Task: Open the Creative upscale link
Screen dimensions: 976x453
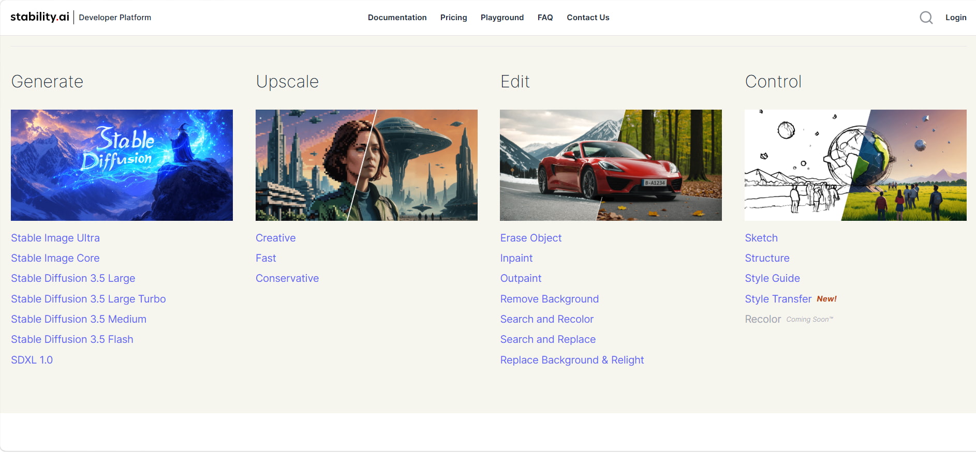Action: coord(276,238)
